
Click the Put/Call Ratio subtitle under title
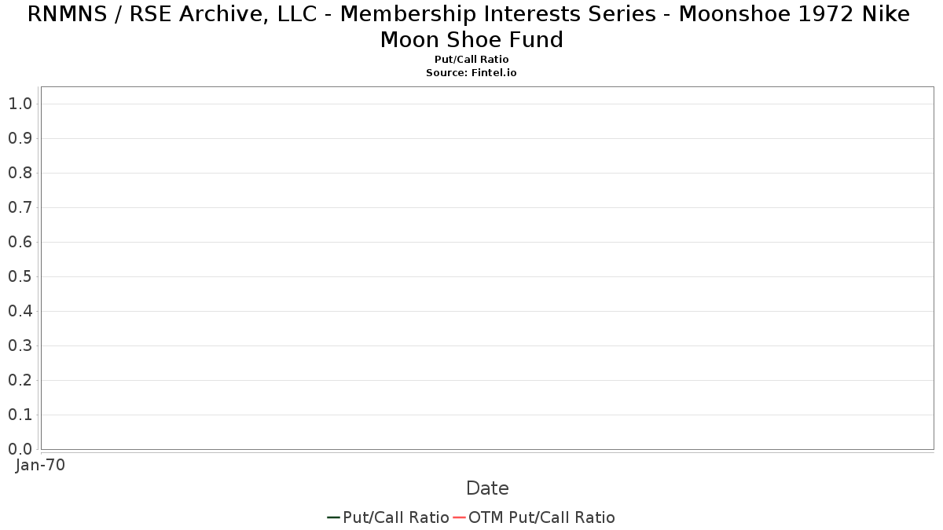472,60
